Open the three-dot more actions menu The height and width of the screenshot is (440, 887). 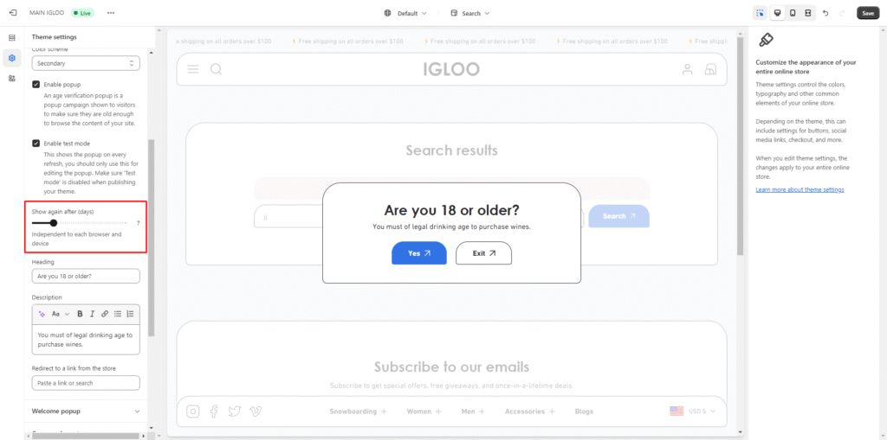(x=110, y=13)
